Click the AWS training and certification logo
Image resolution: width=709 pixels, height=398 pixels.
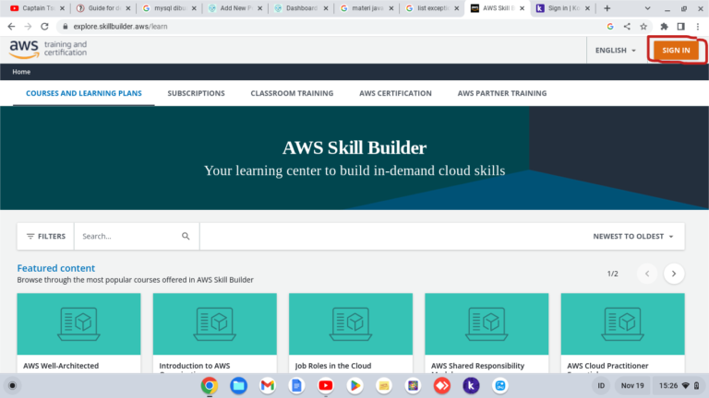pyautogui.click(x=48, y=49)
